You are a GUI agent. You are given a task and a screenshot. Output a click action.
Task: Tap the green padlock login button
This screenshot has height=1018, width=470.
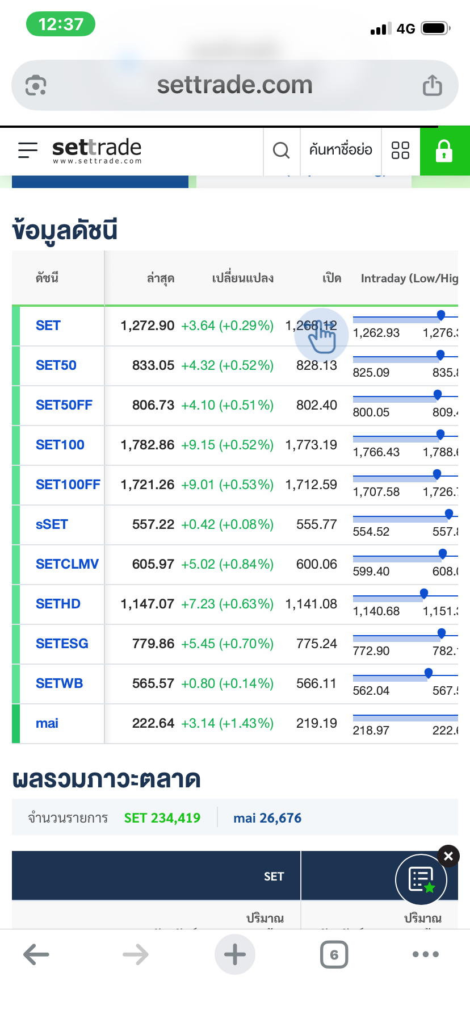(x=444, y=151)
